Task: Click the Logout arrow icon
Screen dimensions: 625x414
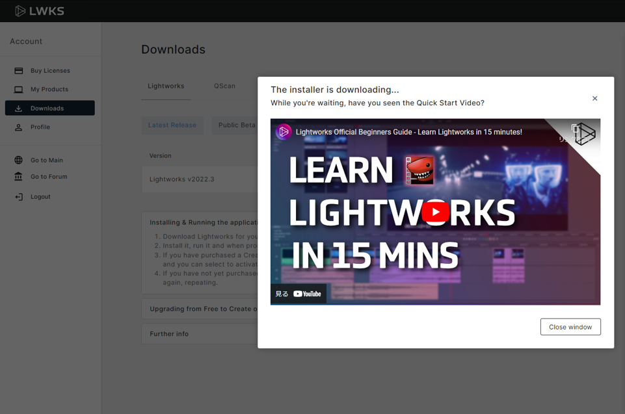Action: (x=19, y=196)
